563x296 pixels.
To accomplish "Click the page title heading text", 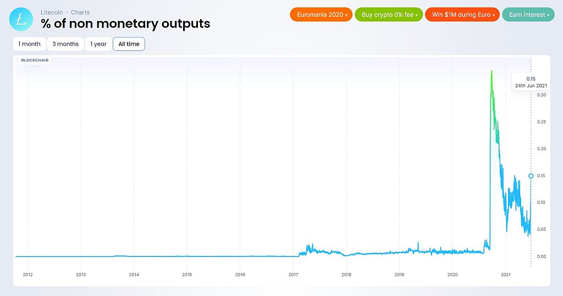I will 125,24.
